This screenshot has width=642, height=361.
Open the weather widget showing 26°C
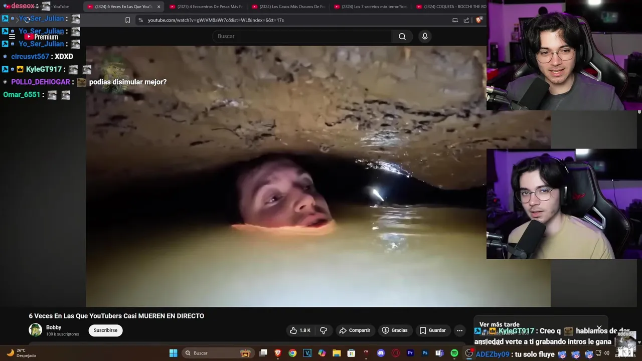click(21, 353)
